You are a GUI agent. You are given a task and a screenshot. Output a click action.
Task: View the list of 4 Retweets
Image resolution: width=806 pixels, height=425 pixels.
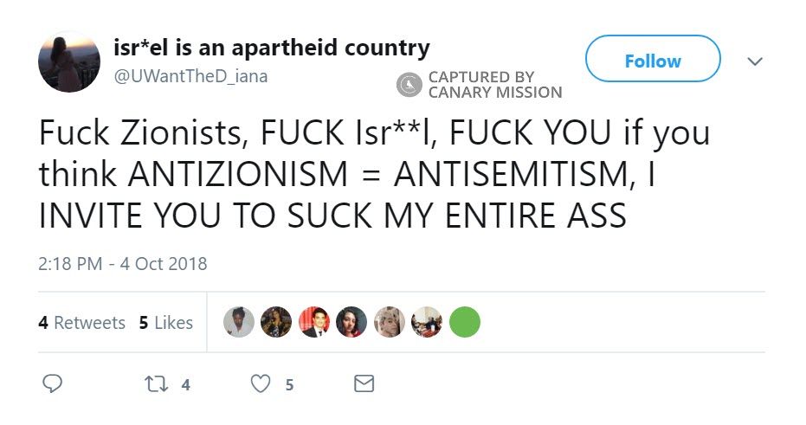coord(82,323)
